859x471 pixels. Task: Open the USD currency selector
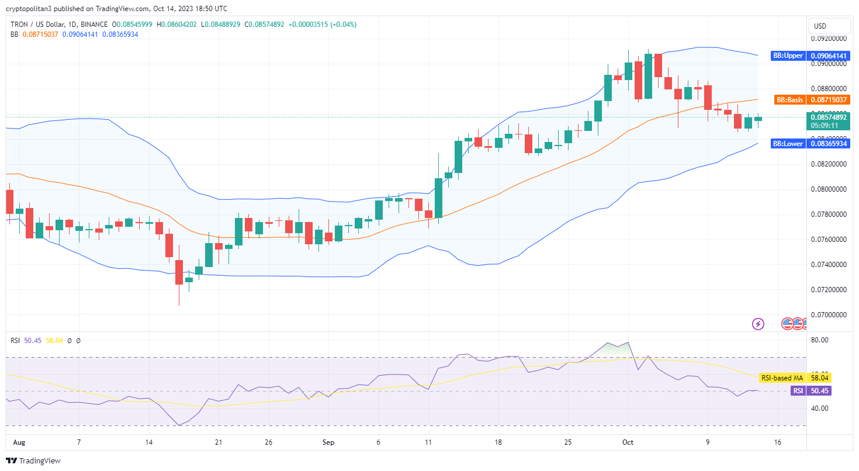(x=829, y=26)
